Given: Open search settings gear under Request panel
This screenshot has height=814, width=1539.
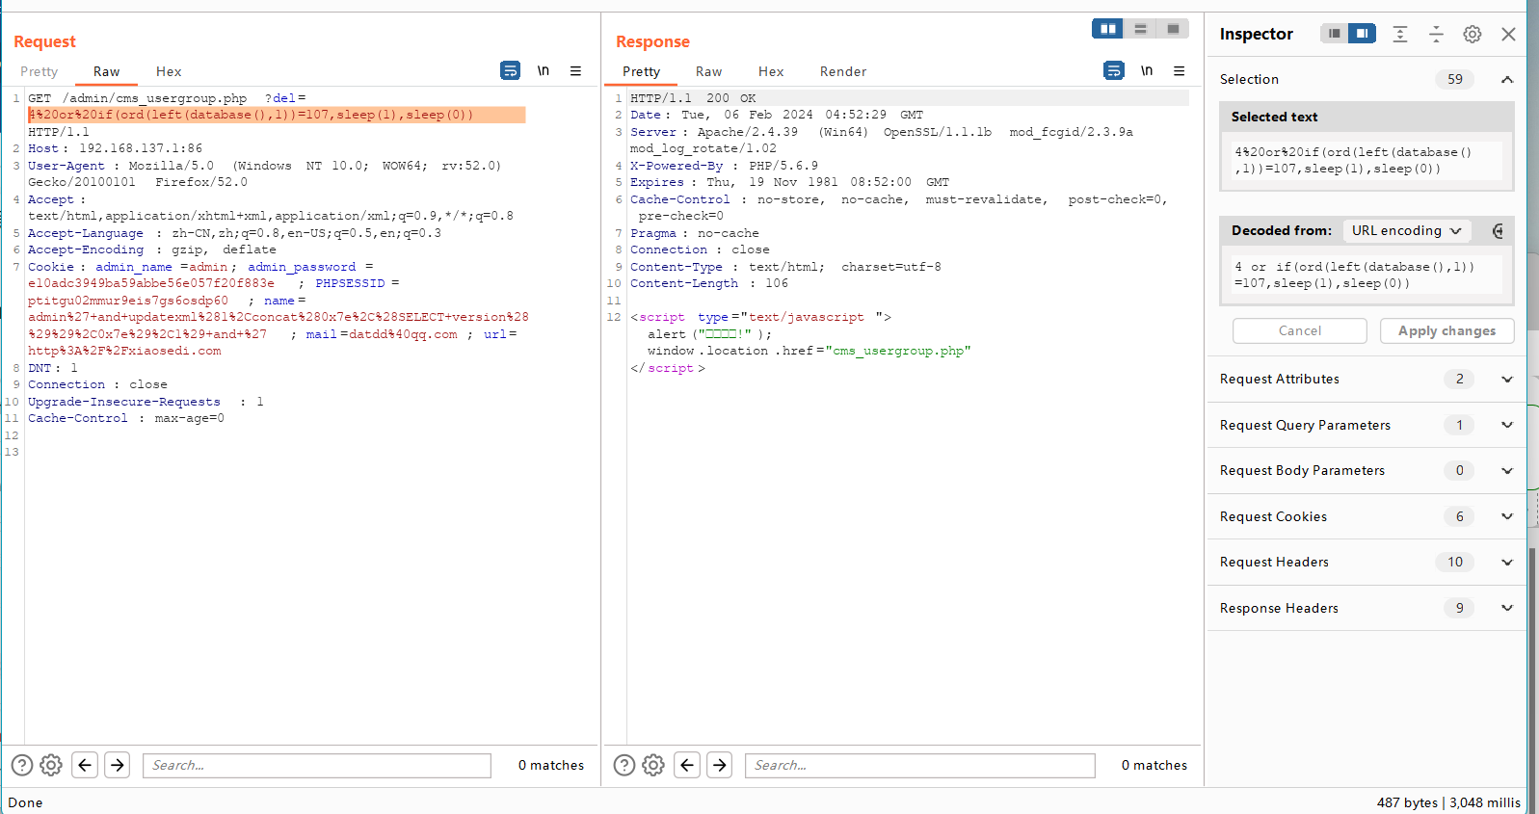Looking at the screenshot, I should (51, 765).
